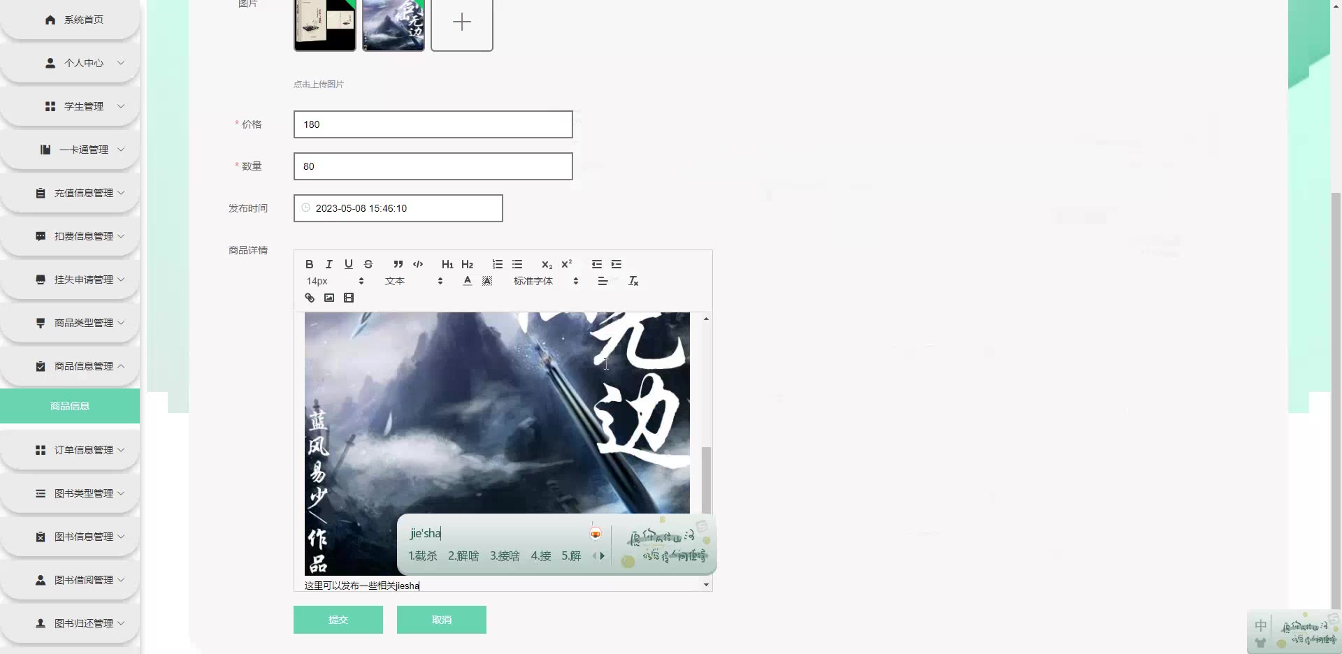Select the second uploaded cover thumbnail
Image resolution: width=1342 pixels, height=654 pixels.
[x=394, y=24]
